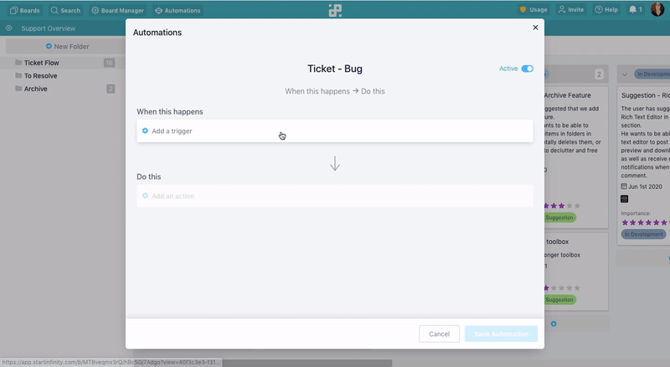Image resolution: width=670 pixels, height=367 pixels.
Task: Click the Search magnifier icon
Action: (54, 10)
